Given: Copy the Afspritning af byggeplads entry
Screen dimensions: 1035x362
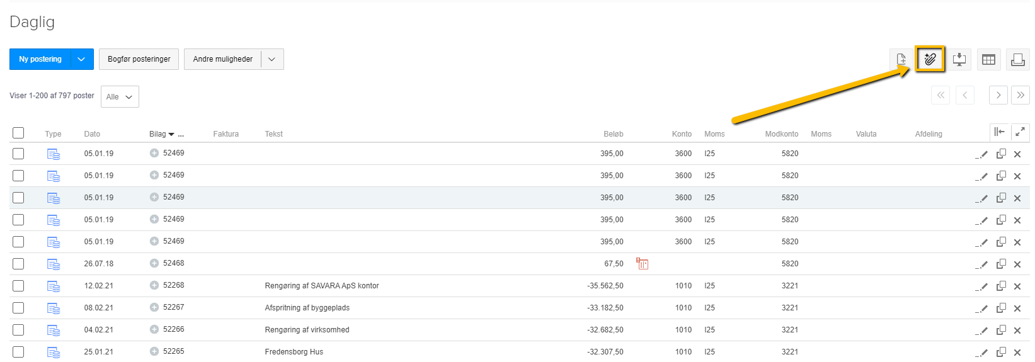Looking at the screenshot, I should coord(1000,308).
